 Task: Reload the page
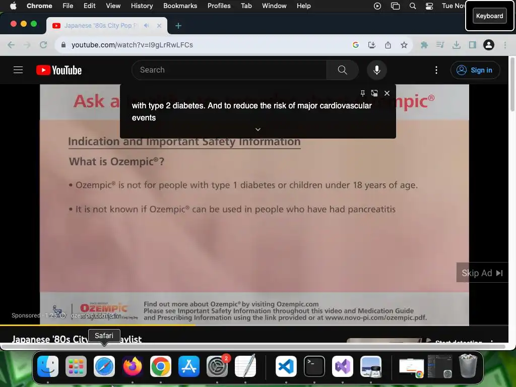(43, 45)
